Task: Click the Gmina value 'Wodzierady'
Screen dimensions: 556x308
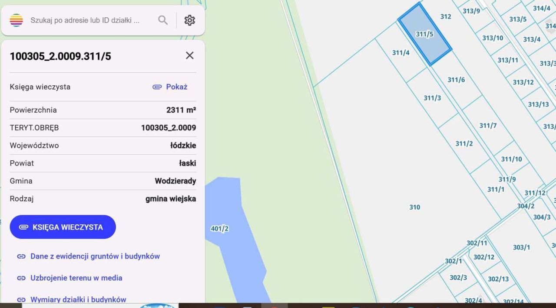Action: [175, 181]
